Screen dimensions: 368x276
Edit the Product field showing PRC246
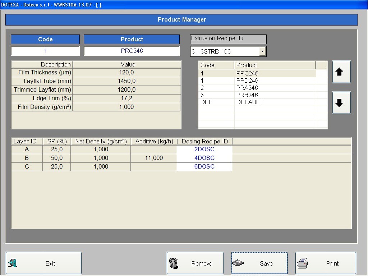pos(132,51)
